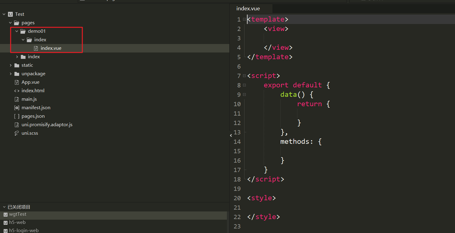Click the pages.json brackets icon
Screen dimensions: 455x233
click(x=17, y=116)
